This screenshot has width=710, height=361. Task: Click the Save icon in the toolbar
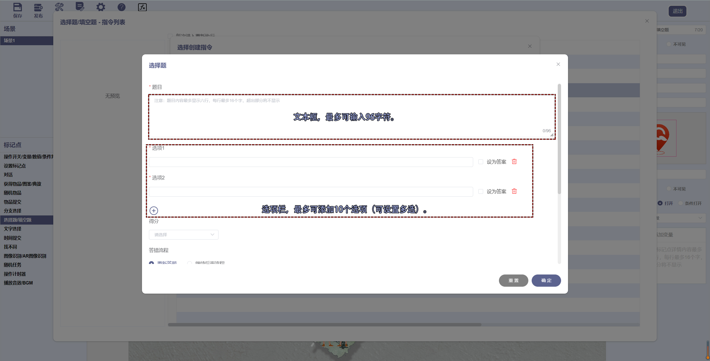[x=17, y=7]
